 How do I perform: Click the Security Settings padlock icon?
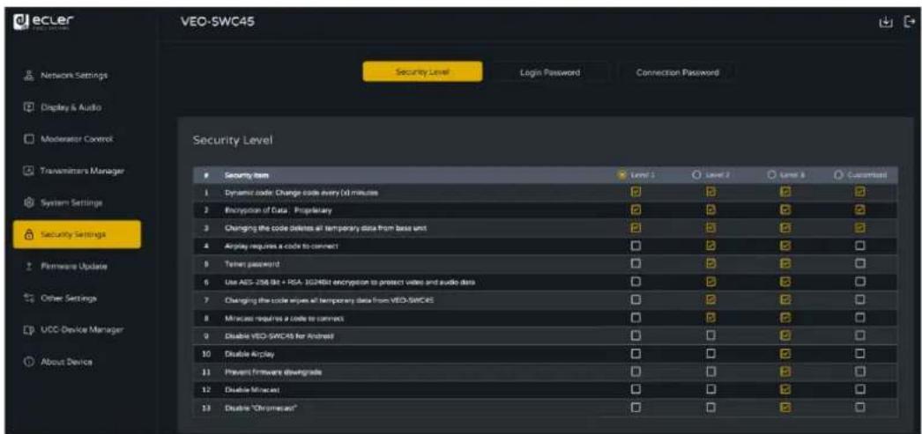point(27,234)
